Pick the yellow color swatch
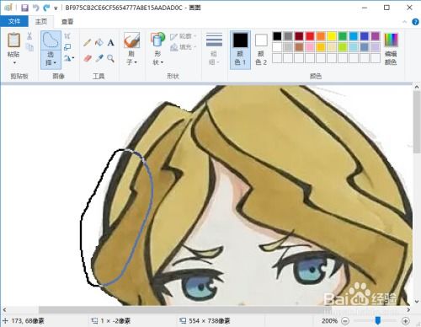 click(332, 36)
